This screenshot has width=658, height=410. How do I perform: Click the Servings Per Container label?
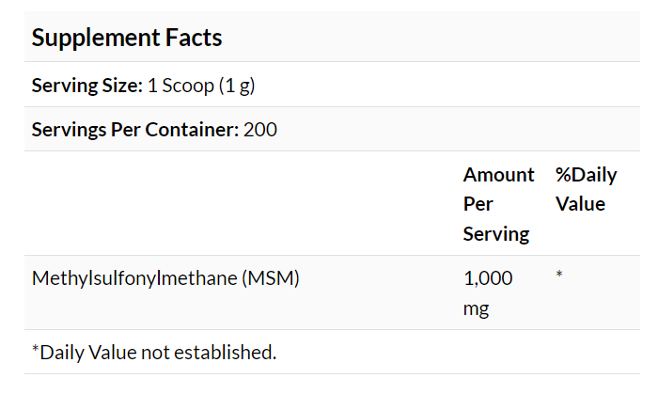134,130
